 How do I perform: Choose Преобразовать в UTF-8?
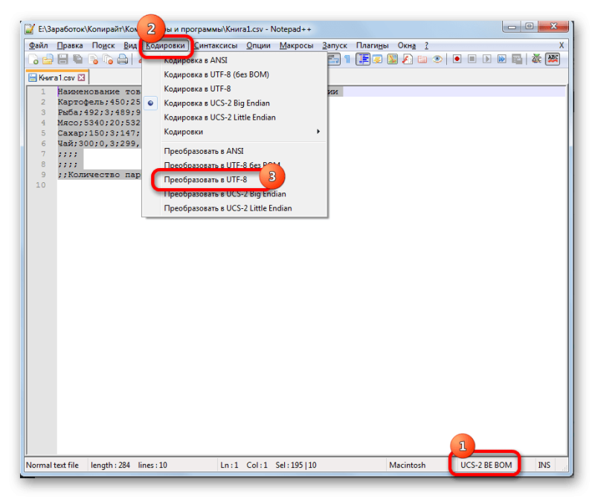click(235, 179)
